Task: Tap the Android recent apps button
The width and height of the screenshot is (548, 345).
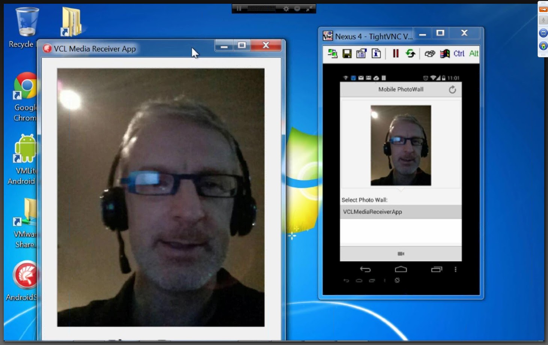Action: point(437,269)
